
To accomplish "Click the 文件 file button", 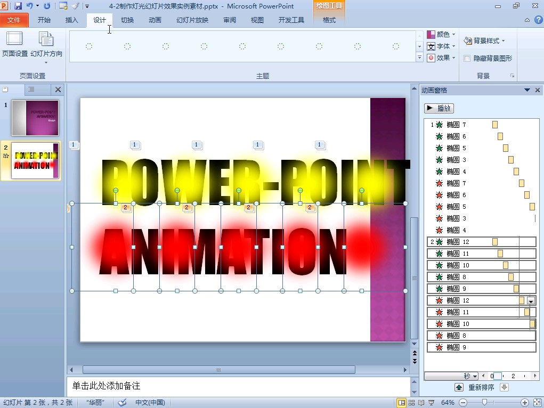I will point(14,20).
